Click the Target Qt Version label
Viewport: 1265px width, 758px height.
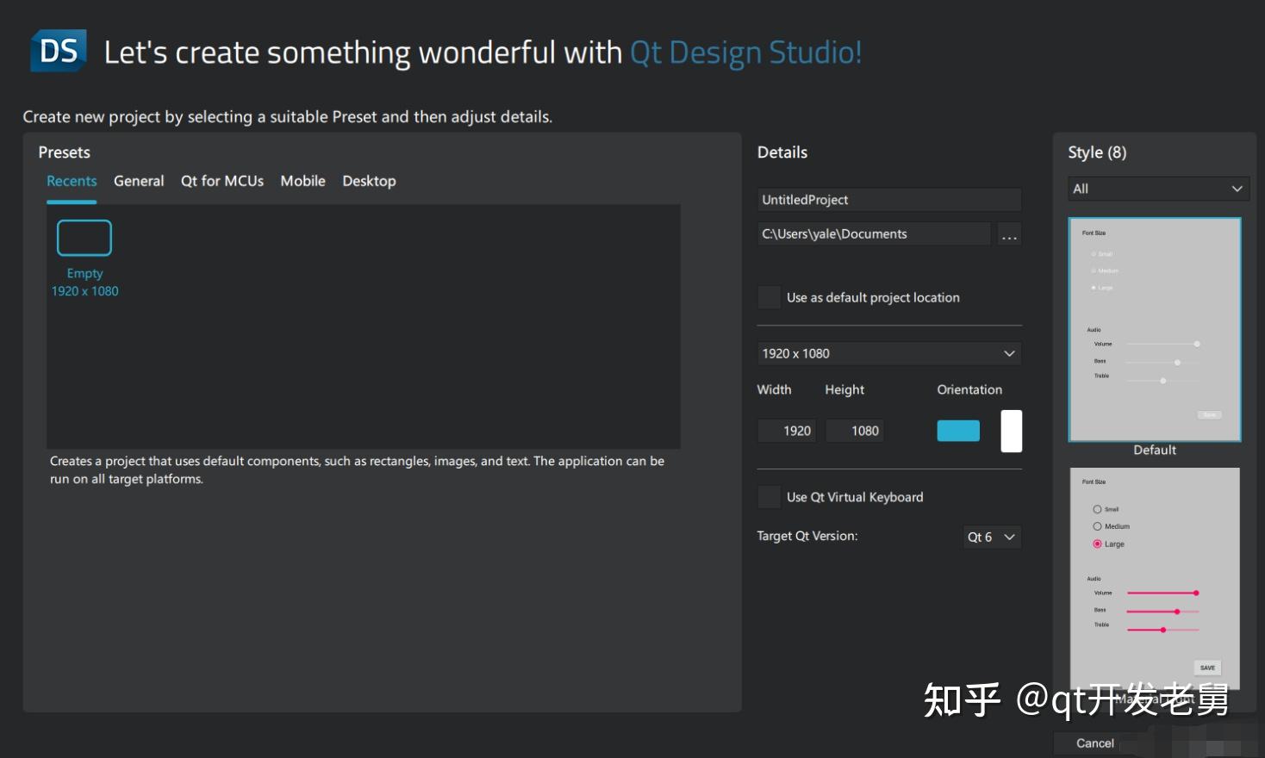(x=807, y=536)
